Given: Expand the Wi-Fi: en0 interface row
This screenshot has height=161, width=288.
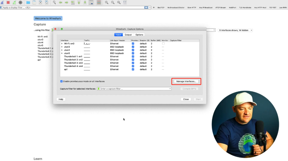Looking at the screenshot, I should tap(62, 43).
